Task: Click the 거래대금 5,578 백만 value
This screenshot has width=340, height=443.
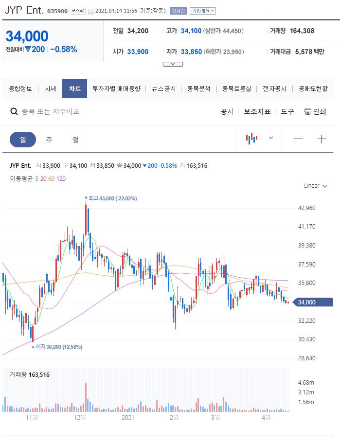Action: (x=309, y=52)
